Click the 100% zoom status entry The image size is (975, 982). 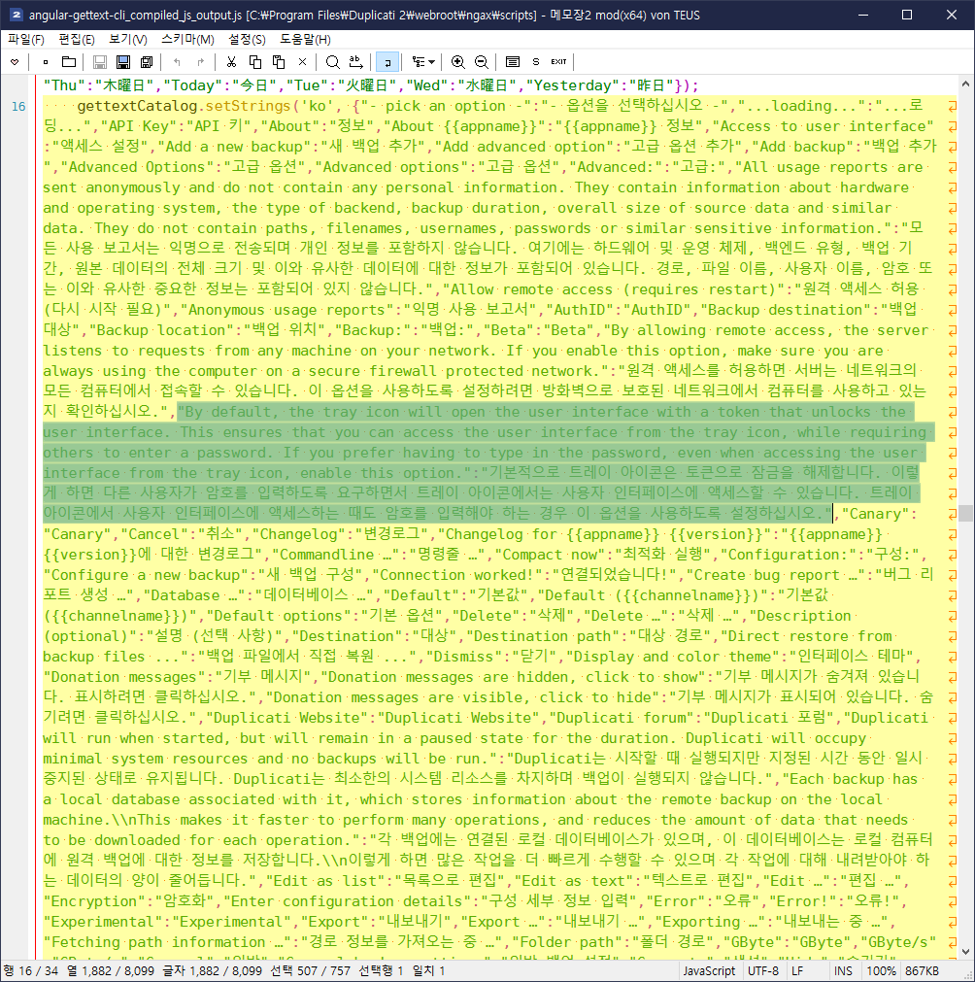coord(881,970)
